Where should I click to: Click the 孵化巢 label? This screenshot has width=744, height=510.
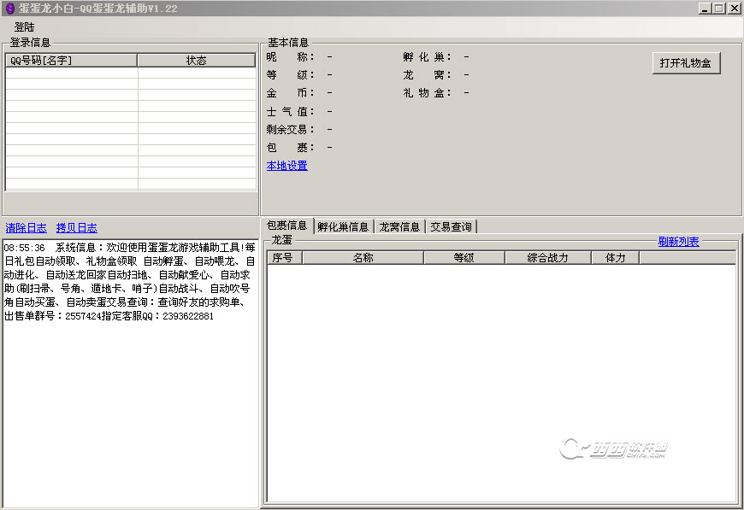[427, 57]
